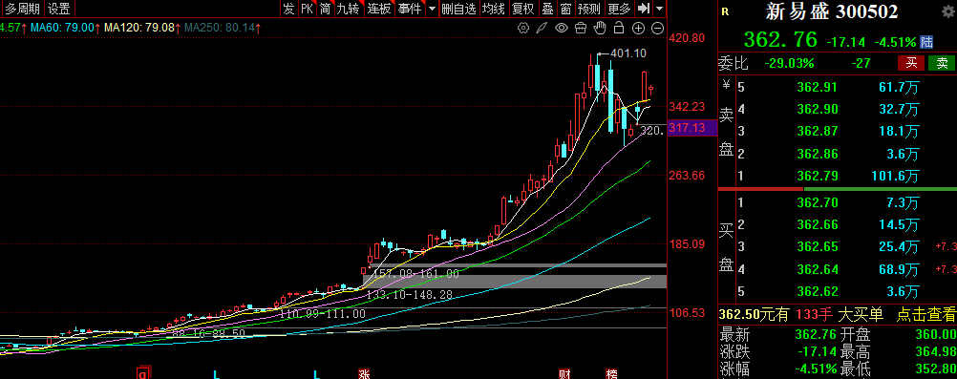Screen dimensions: 957x379
Task: Zoom out with the minus icon
Action: click(657, 28)
